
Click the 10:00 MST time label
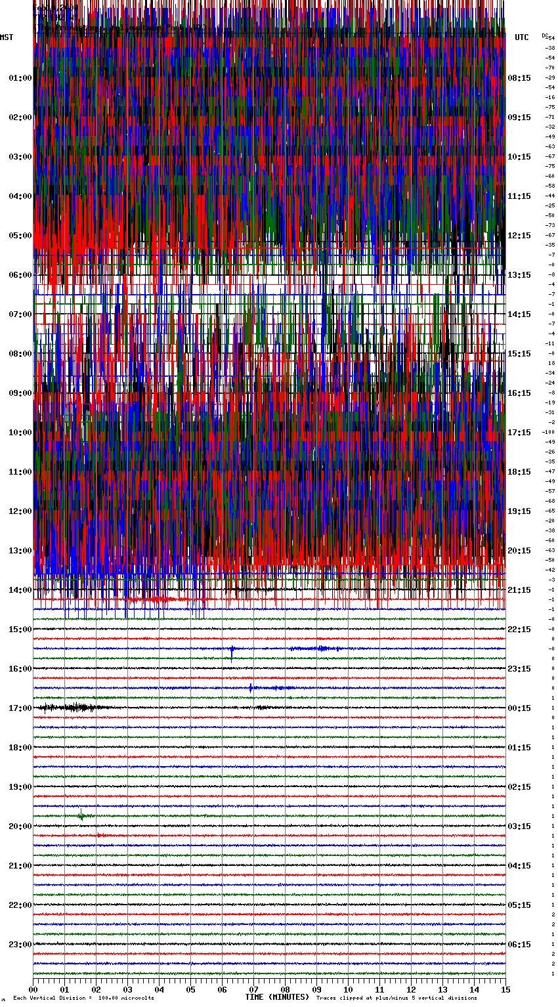[20, 433]
